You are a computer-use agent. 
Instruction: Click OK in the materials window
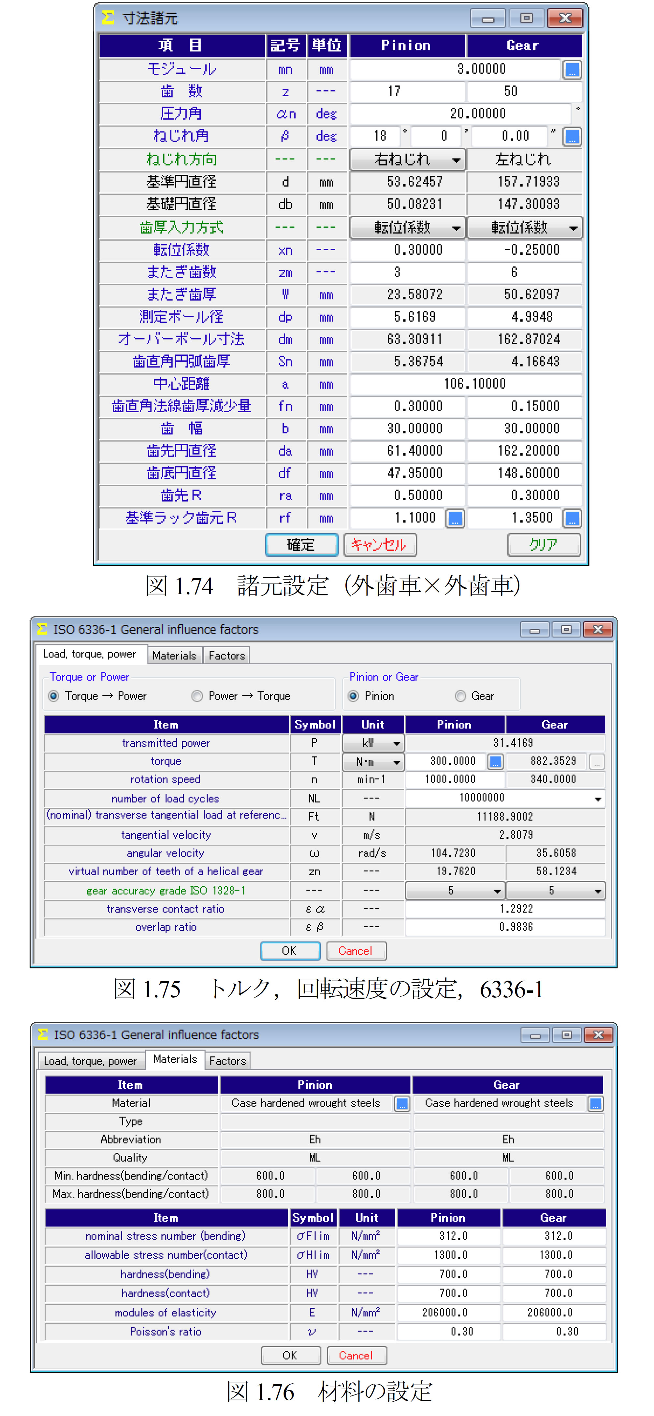290,1356
